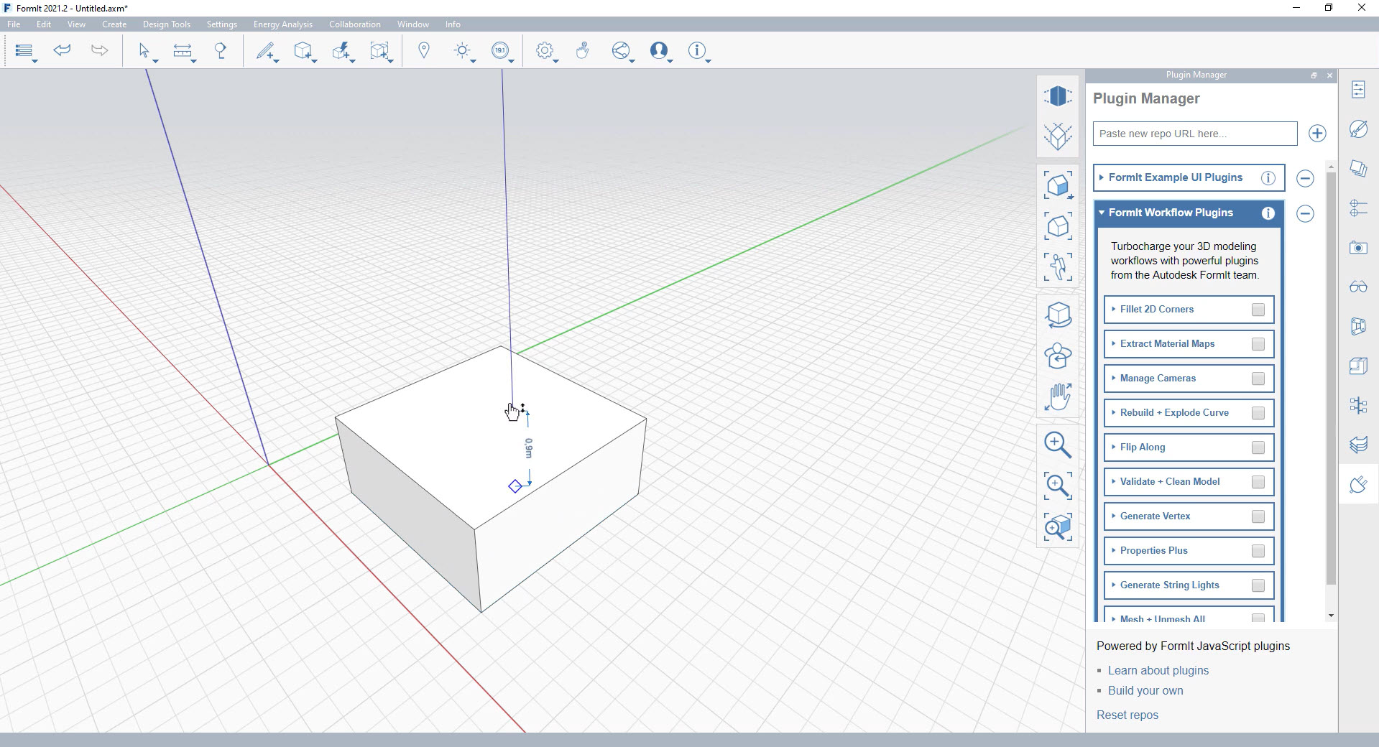Click the repo URL input field
This screenshot has height=747, width=1379.
1194,134
